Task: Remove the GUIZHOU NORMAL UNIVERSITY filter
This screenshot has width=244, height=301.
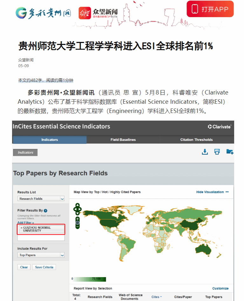Action: click(22, 228)
